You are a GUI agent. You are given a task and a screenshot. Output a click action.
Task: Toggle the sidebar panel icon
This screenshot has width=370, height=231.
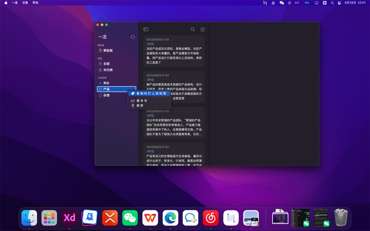pos(146,30)
